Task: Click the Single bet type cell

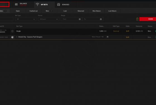Action: point(18,31)
